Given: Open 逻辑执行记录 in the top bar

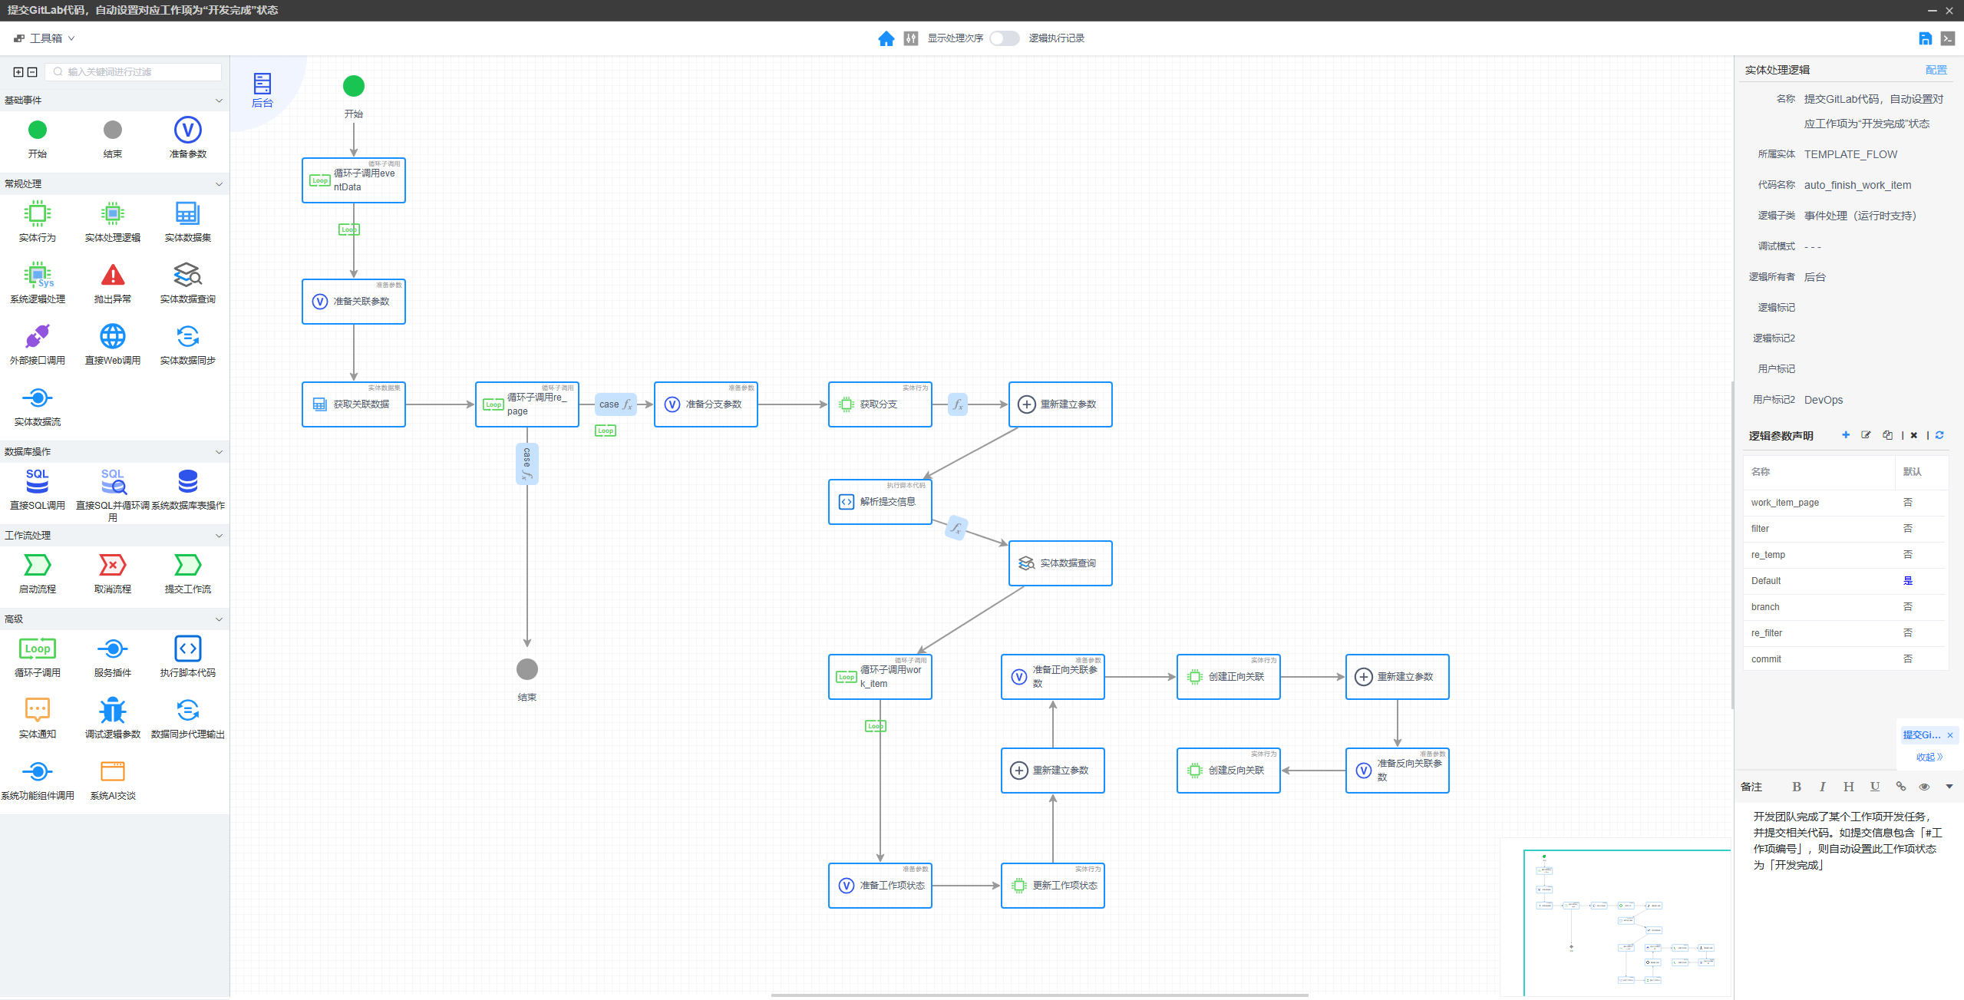Looking at the screenshot, I should 1056,38.
